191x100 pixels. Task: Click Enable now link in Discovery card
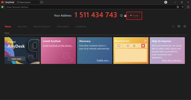tap(103, 60)
